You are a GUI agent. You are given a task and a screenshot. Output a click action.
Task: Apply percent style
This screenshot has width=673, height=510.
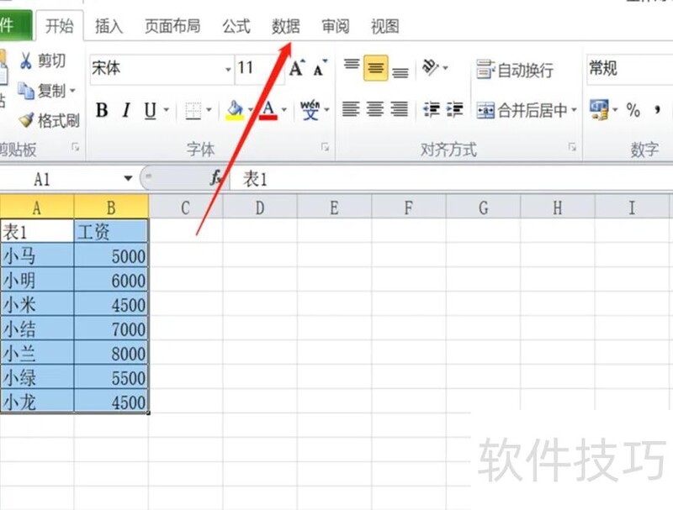pos(633,110)
